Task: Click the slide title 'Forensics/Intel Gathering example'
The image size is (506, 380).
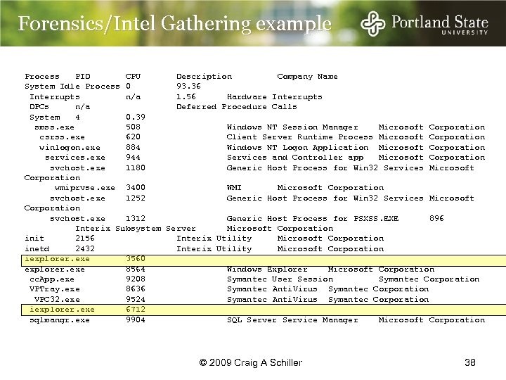Action: (x=174, y=24)
